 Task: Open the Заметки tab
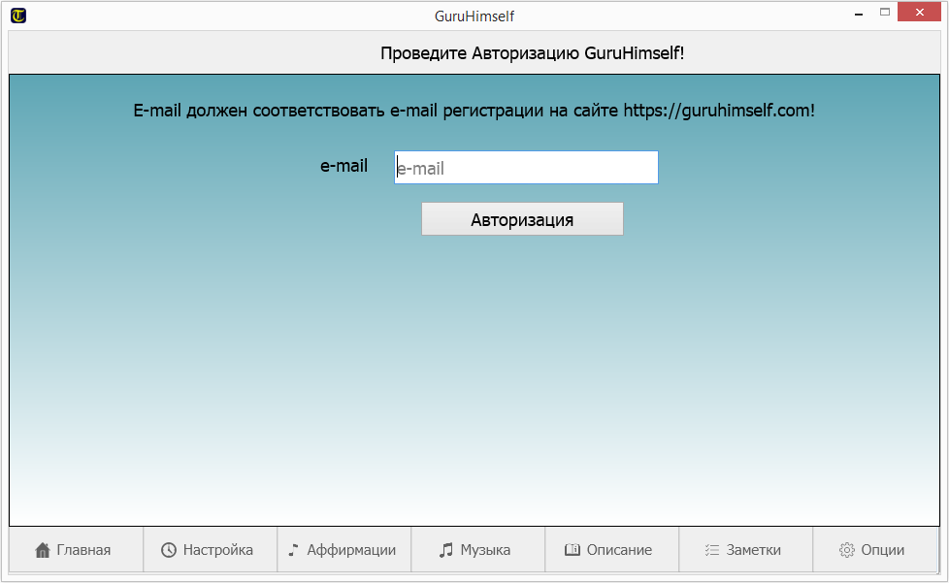(753, 550)
